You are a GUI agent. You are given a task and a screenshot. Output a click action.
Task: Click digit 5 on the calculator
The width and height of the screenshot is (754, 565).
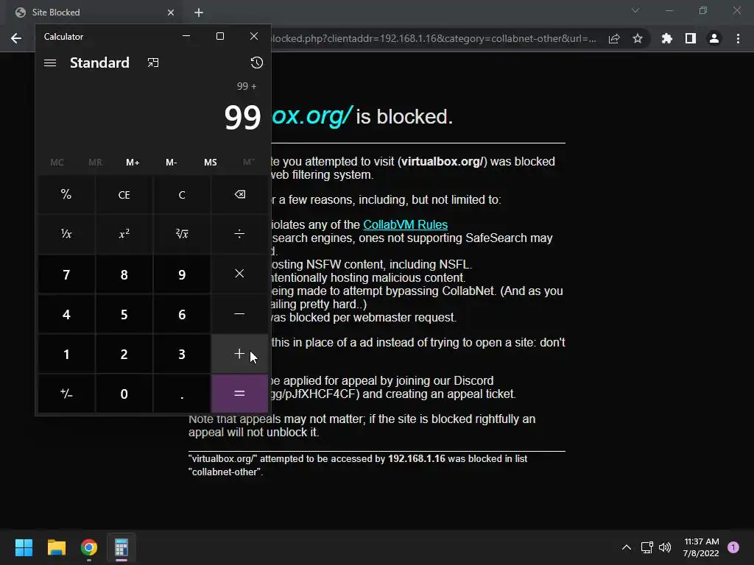[124, 313]
